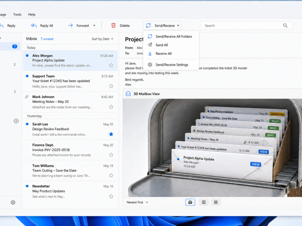Open the Sort by Date dropdown
Viewport: 302px width, 226px height.
[x=102, y=39]
